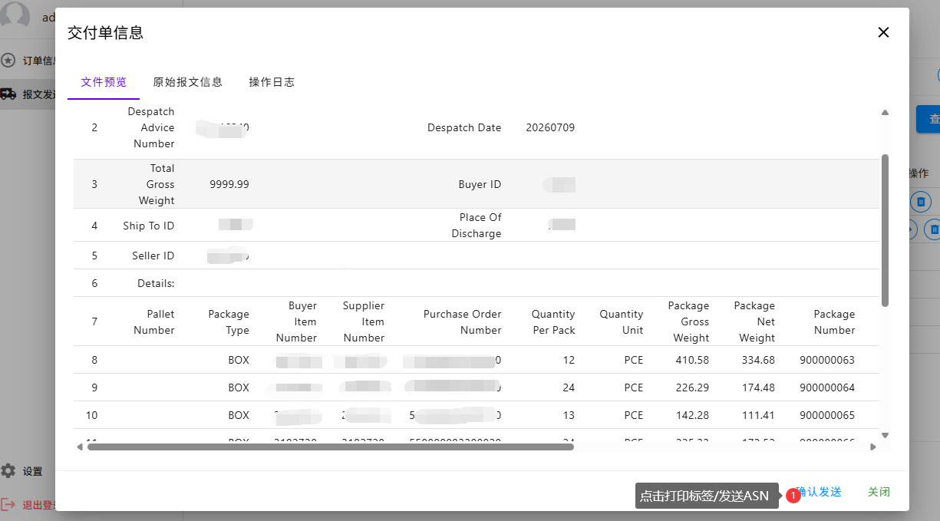
Task: Click Despatch Date value 20260709
Action: click(550, 127)
